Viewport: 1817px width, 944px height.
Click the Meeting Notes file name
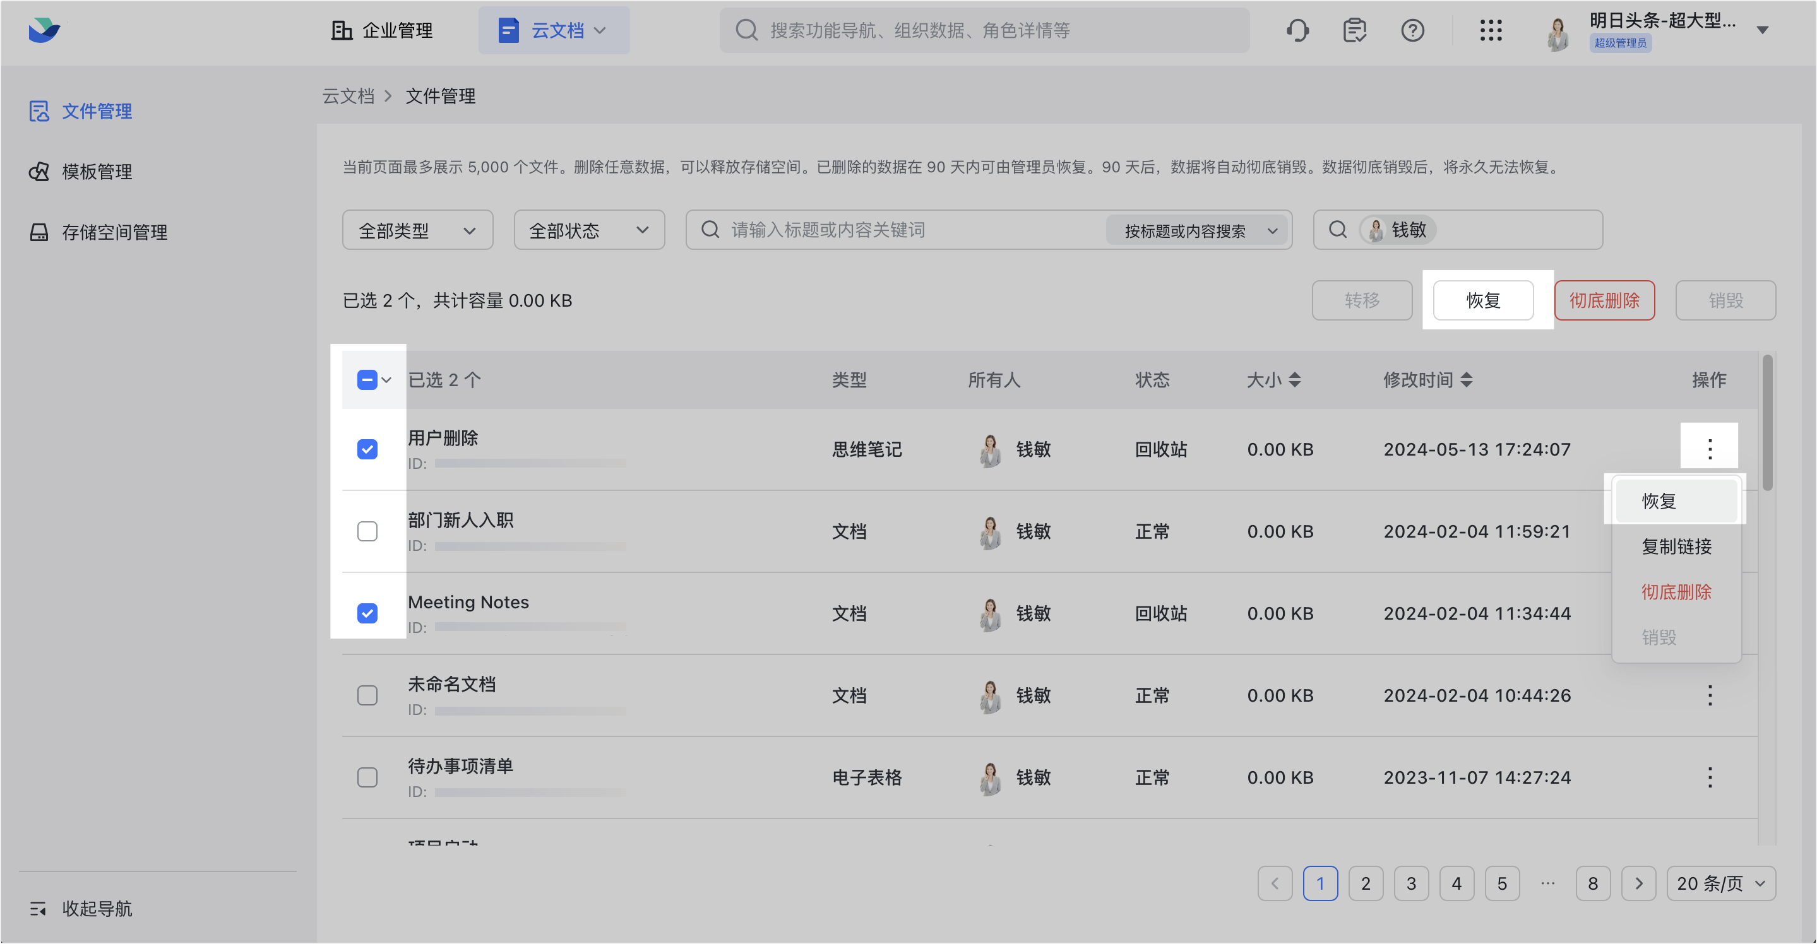pyautogui.click(x=468, y=602)
